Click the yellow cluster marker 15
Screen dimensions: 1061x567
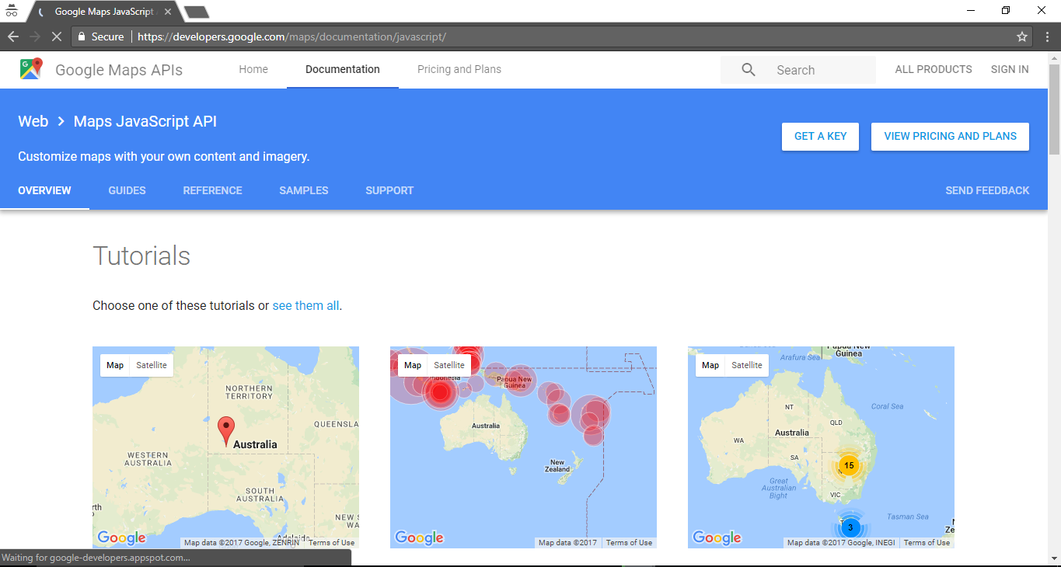click(x=849, y=465)
